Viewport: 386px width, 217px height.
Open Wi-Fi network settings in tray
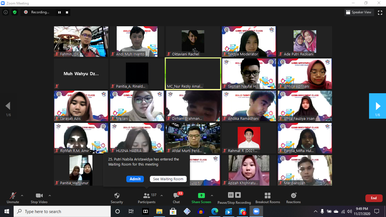(x=343, y=211)
